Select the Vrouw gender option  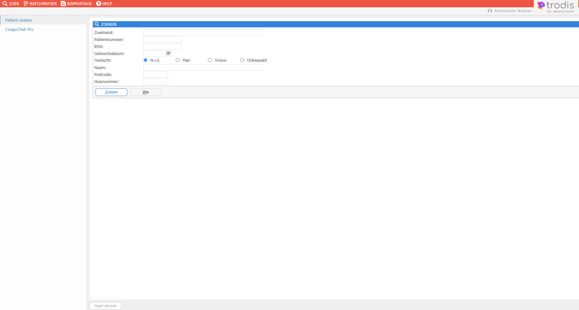[x=210, y=60]
